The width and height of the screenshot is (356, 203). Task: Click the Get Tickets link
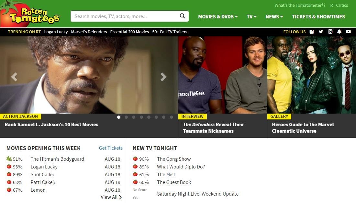point(111,148)
